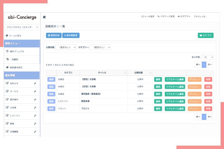Click 編集 for 貸切温泉（家族風呂）
The image size is (224, 149).
pyautogui.click(x=158, y=94)
